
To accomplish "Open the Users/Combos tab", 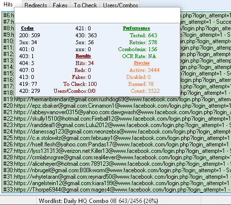I will (120, 5).
